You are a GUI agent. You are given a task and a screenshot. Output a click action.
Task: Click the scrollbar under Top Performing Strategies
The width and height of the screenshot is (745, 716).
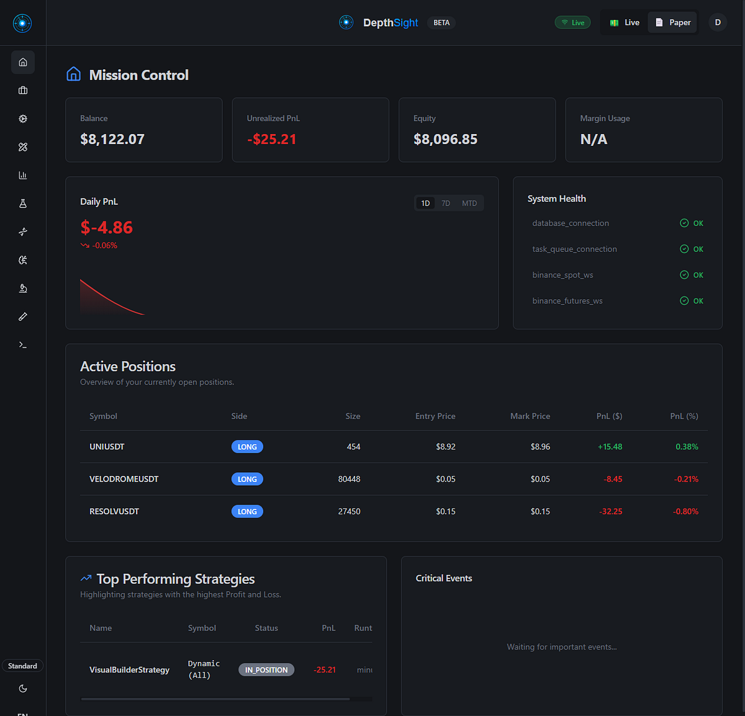click(x=215, y=699)
